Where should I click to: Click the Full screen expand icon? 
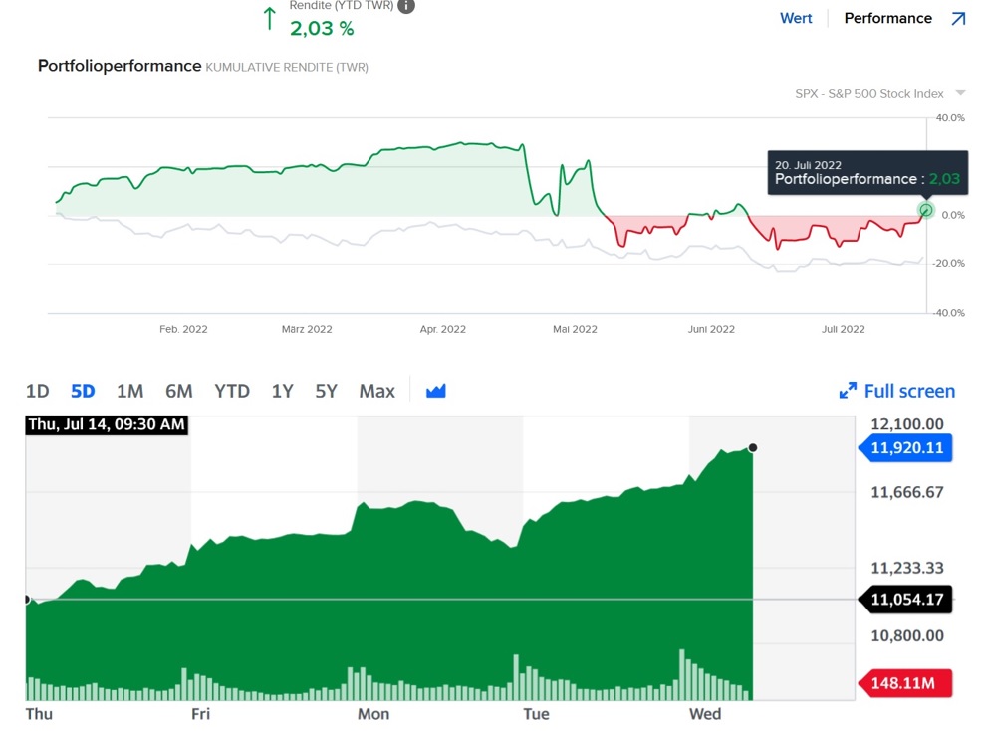(848, 391)
